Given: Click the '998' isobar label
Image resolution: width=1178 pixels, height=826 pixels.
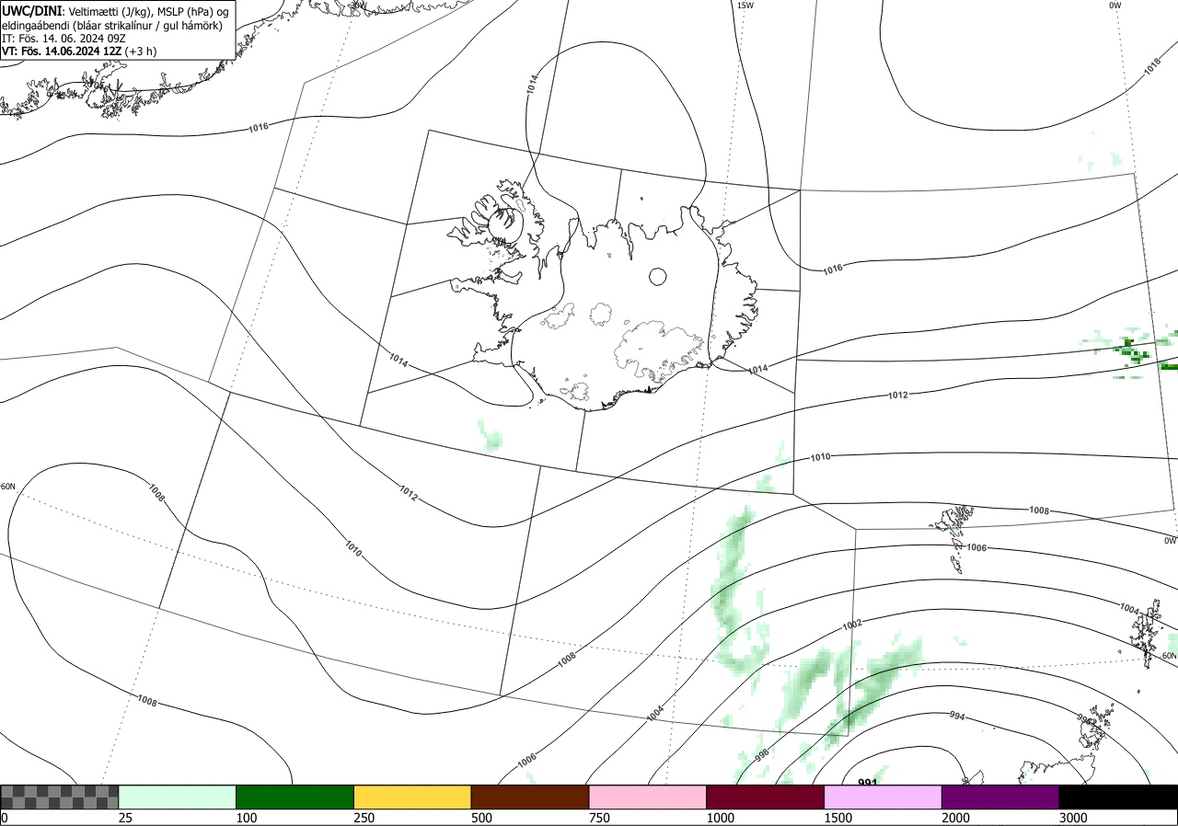Looking at the screenshot, I should [x=762, y=754].
